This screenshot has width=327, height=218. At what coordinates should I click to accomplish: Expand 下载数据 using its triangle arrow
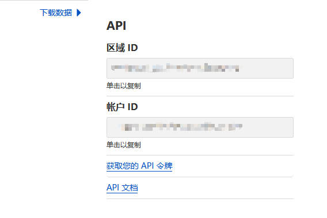point(79,13)
